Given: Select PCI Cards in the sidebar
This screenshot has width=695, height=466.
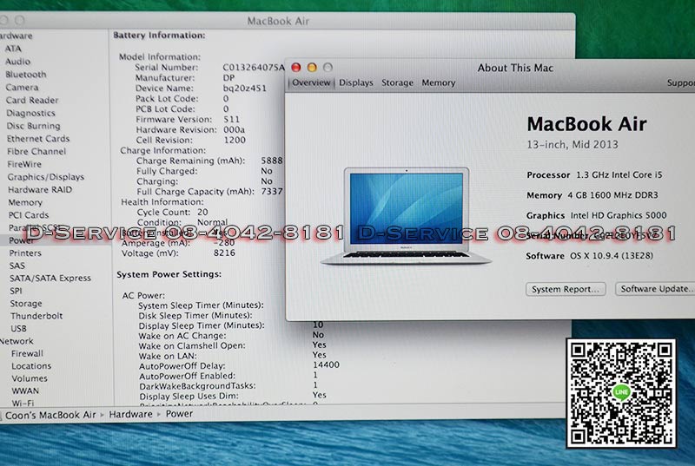Looking at the screenshot, I should (29, 215).
